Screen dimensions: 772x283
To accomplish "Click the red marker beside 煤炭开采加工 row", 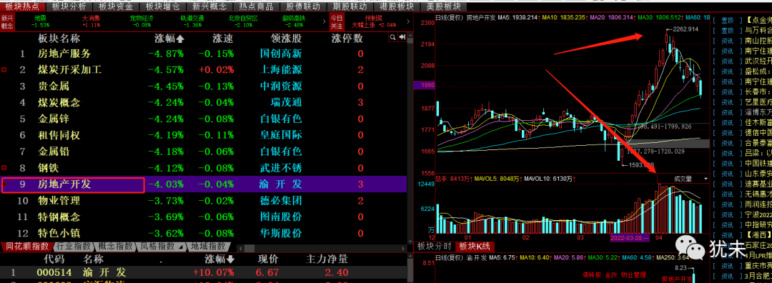I will coord(4,70).
